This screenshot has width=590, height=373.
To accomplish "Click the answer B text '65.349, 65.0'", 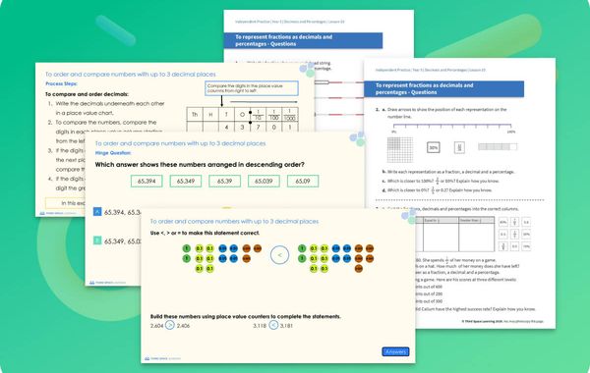I will pyautogui.click(x=122, y=241).
